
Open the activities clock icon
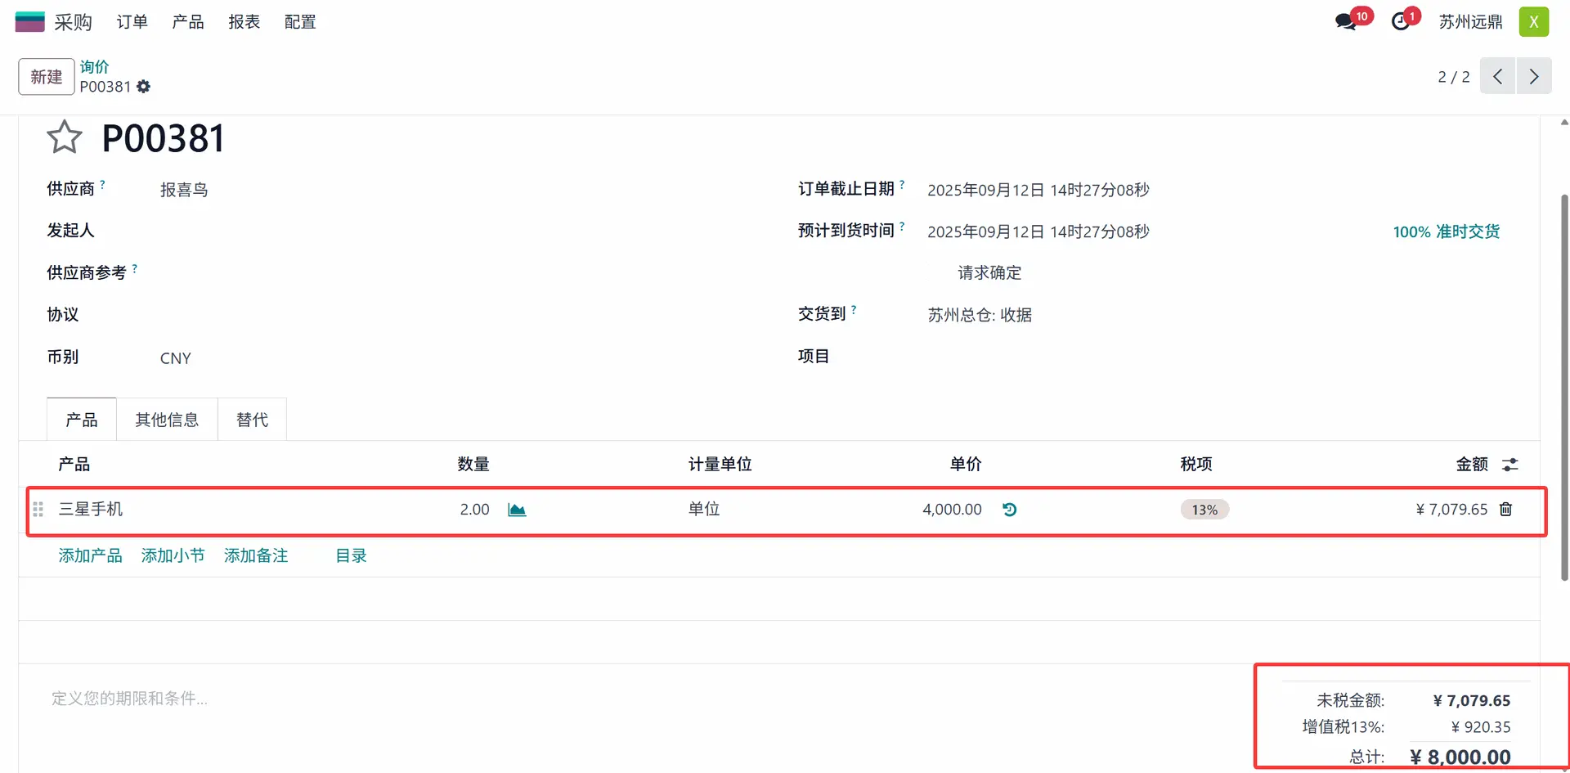(1401, 22)
